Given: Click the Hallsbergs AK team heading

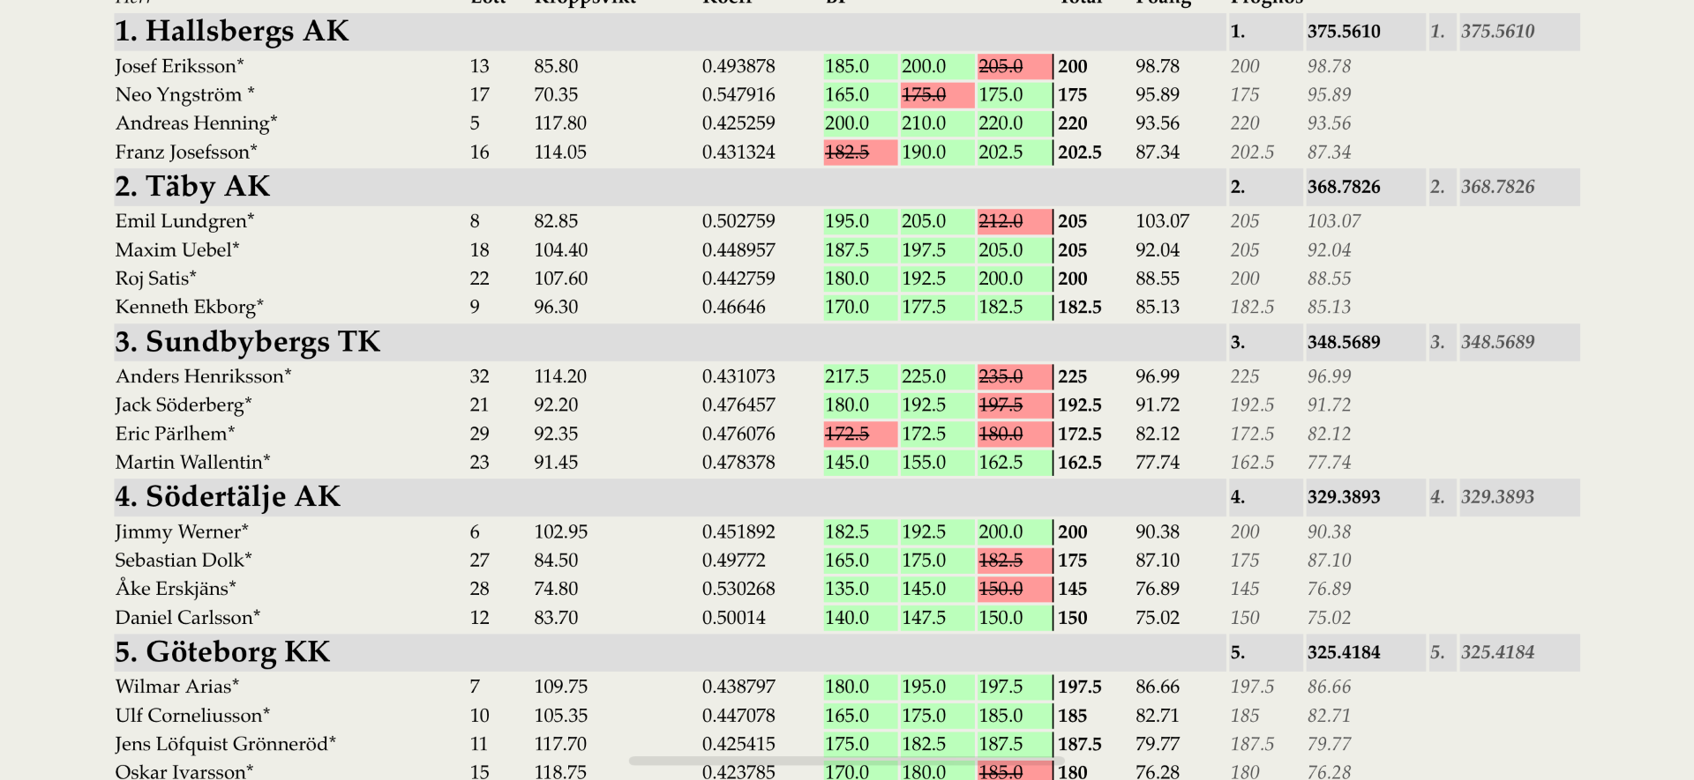Looking at the screenshot, I should tap(232, 32).
